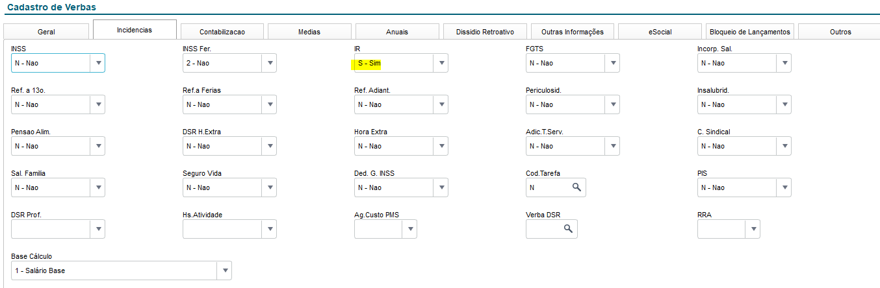Open the Cod.Tarefa search magnifier icon
The height and width of the screenshot is (288, 880).
pyautogui.click(x=576, y=187)
